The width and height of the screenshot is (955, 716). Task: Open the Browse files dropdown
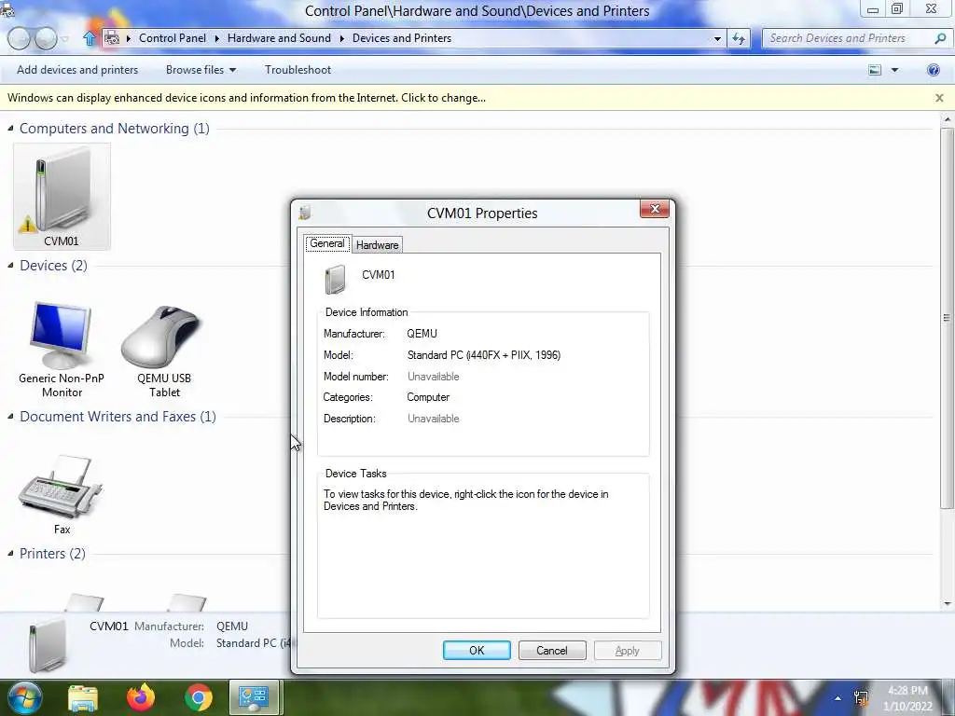click(x=201, y=70)
